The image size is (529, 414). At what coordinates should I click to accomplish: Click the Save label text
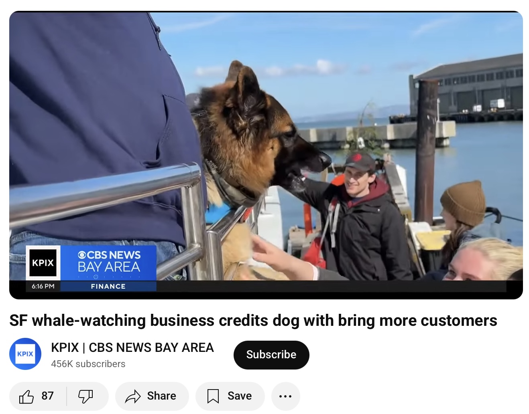coord(240,396)
